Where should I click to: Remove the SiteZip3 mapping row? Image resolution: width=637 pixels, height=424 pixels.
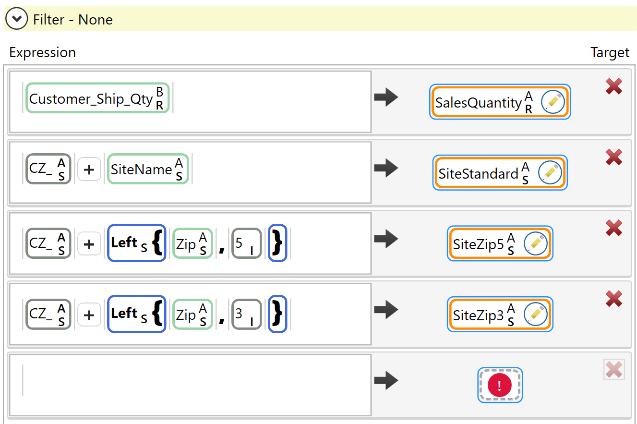click(614, 299)
